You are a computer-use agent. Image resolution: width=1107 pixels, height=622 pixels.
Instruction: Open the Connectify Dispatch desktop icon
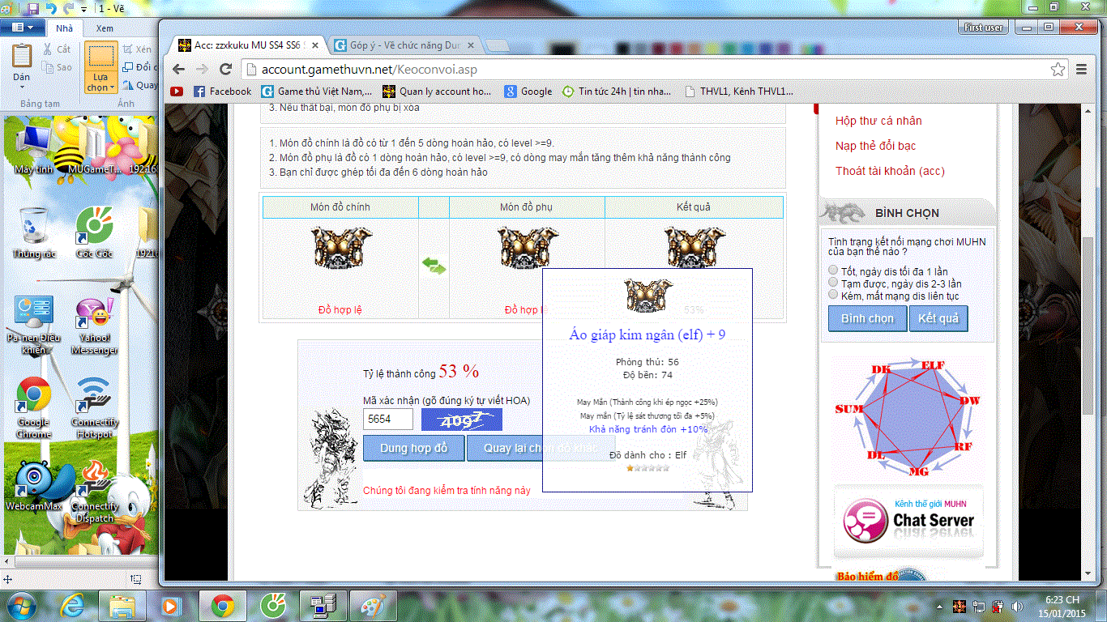tap(95, 491)
